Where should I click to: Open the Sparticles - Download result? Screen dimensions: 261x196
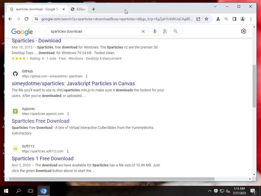coord(36,41)
